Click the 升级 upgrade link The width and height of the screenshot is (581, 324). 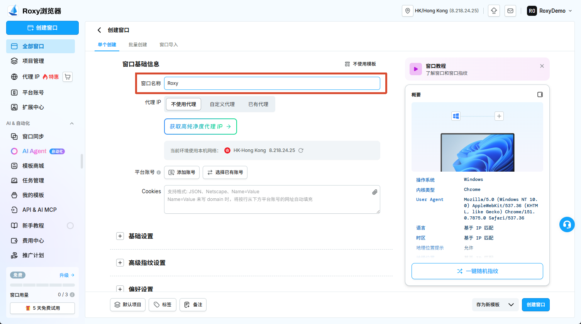coord(67,275)
